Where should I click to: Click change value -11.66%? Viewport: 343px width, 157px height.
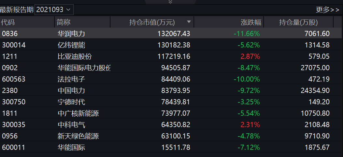coord(247,33)
